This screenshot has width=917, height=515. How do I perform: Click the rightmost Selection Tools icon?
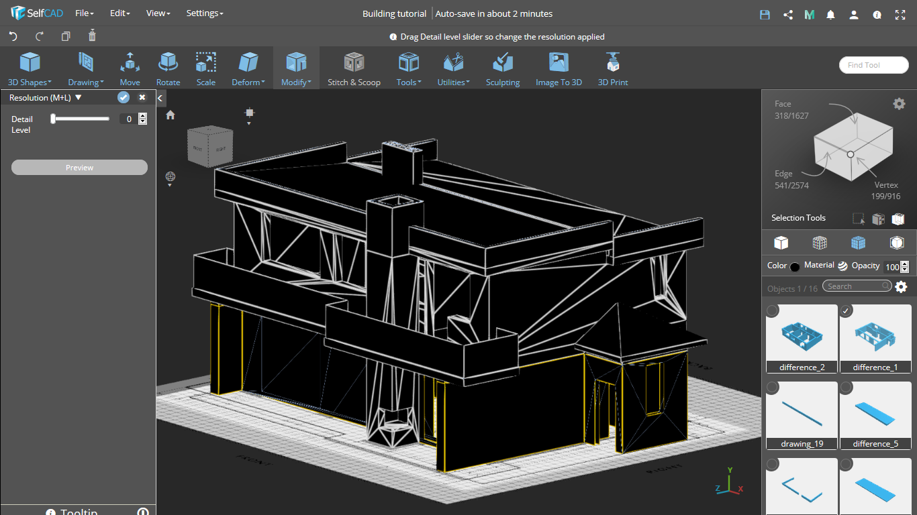(898, 219)
